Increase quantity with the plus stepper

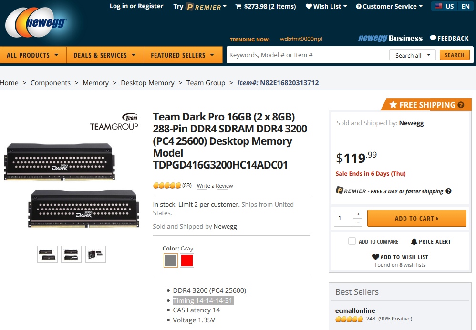click(x=358, y=214)
